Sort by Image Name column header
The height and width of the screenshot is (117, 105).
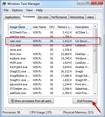20,27
